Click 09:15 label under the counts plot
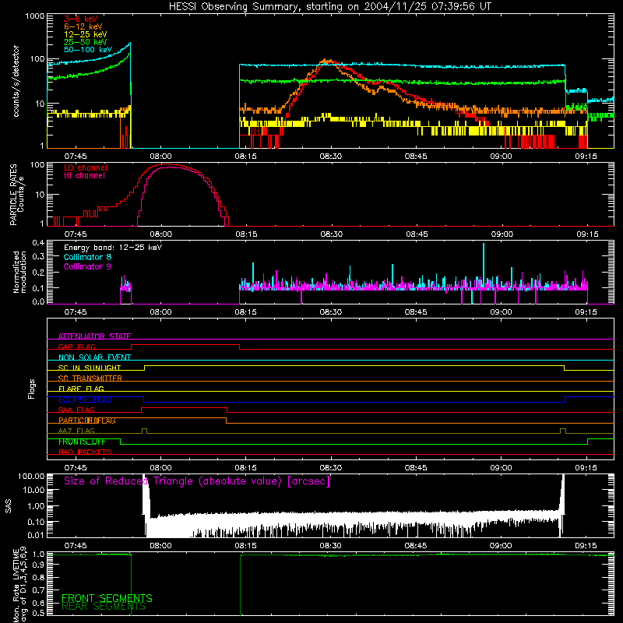Image resolution: width=623 pixels, height=623 pixels. pyautogui.click(x=586, y=157)
